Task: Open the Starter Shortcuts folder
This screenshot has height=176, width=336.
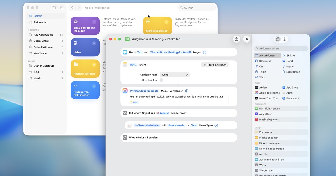Action: click(x=46, y=66)
